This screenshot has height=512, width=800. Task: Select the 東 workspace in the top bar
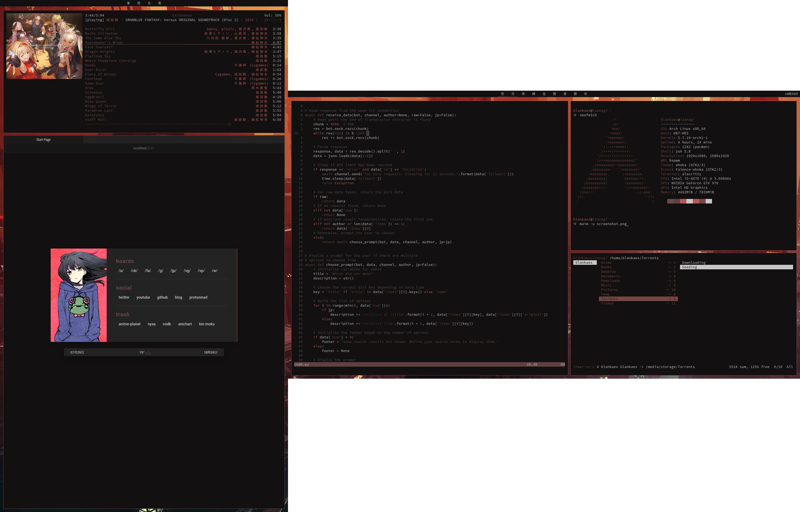[x=128, y=3]
